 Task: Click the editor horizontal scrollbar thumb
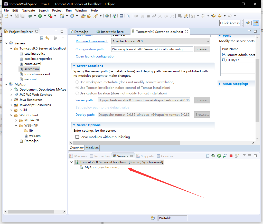(x=126, y=143)
